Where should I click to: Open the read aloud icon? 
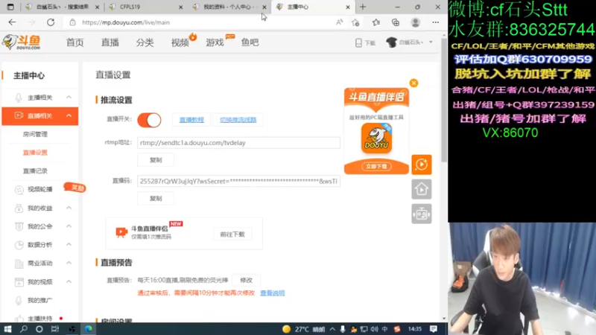click(x=339, y=22)
